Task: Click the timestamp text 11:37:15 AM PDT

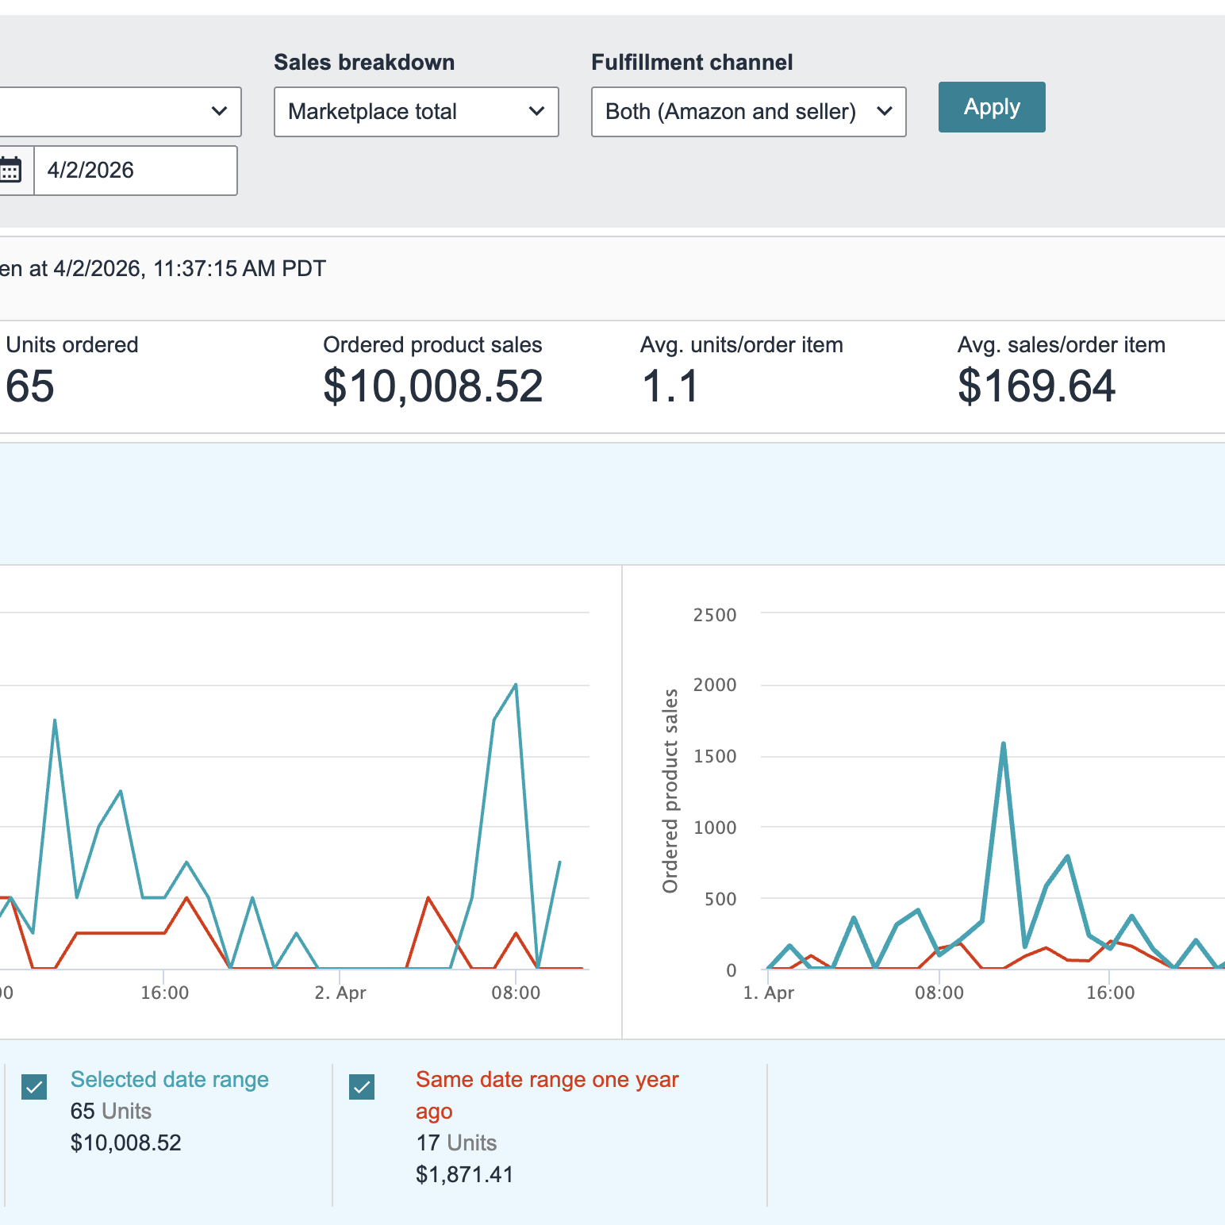Action: pyautogui.click(x=240, y=269)
